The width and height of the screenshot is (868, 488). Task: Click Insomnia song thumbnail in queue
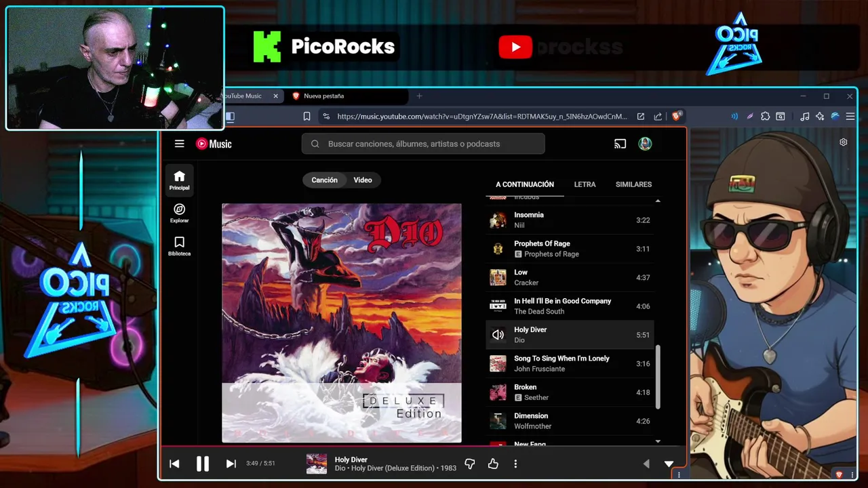coord(498,220)
